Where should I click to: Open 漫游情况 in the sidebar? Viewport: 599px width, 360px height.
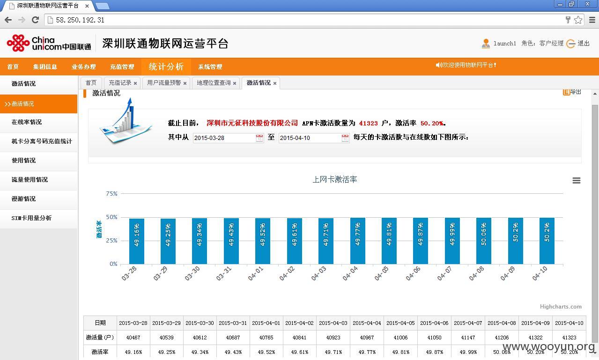(x=38, y=199)
